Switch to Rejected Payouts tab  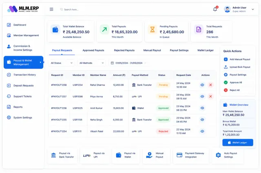pyautogui.click(x=124, y=50)
